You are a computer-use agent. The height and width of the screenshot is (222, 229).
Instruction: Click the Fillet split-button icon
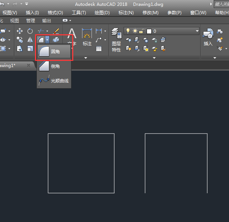[x=41, y=40]
